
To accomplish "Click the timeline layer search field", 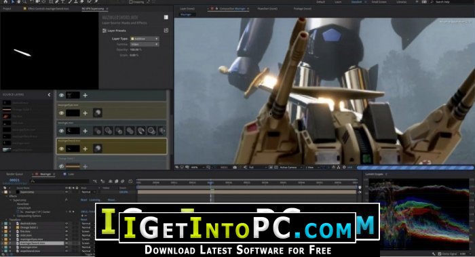I will coord(60,181).
